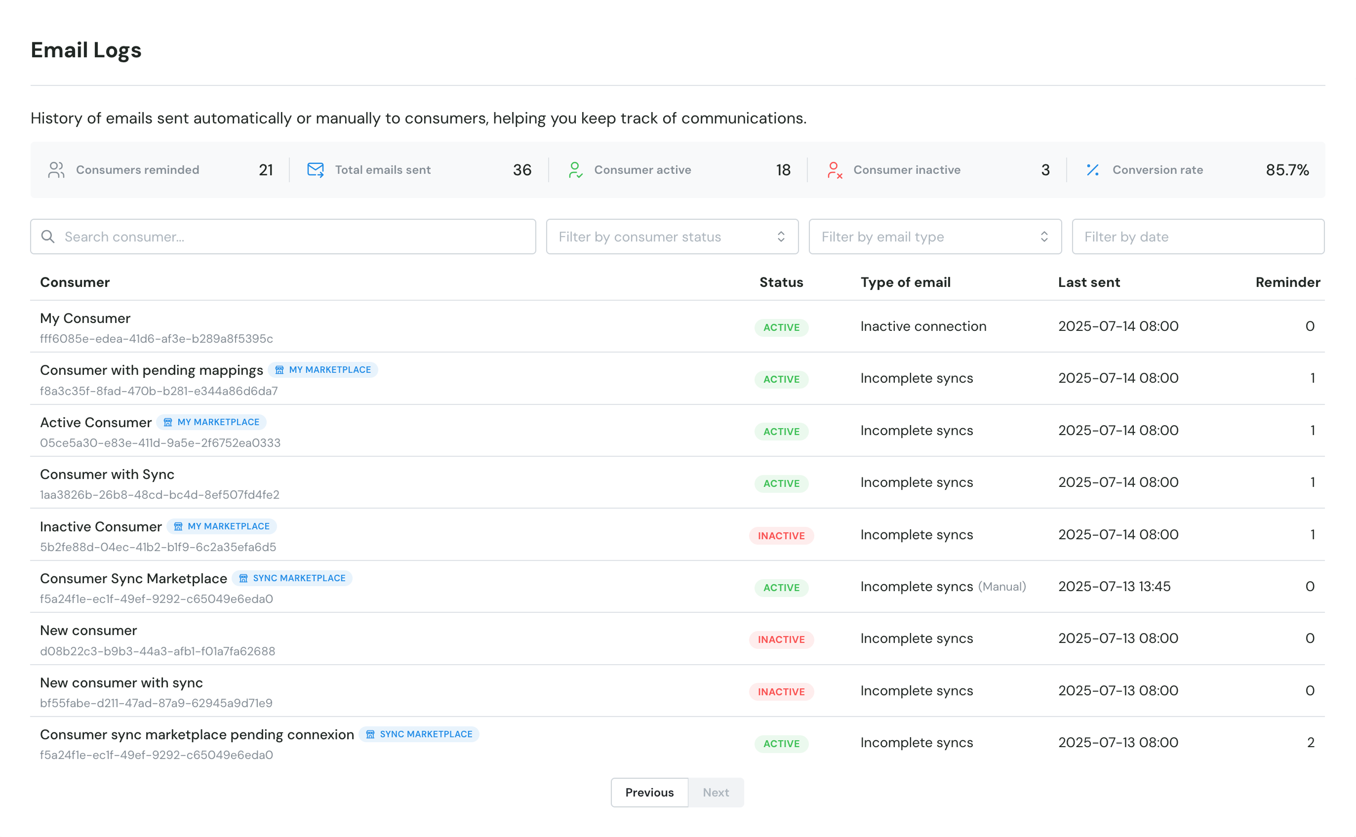Click the Total emails sent envelope icon
Screen dimensions: 1356x837
pos(316,170)
